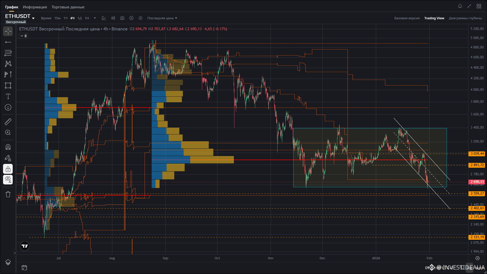Switch to the Информация tab
The image size is (487, 274).
pos(35,7)
